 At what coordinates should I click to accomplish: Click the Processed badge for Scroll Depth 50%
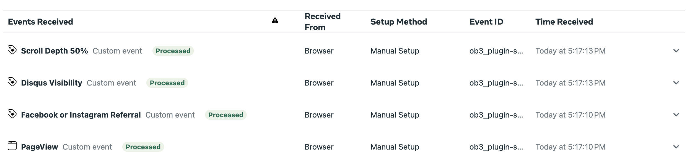coord(173,51)
